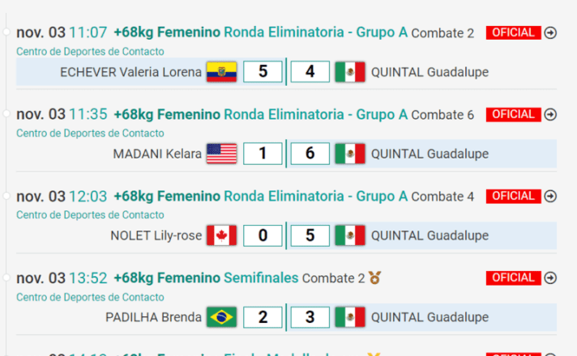Click the OFICIAL badge on Combate 6
This screenshot has width=577, height=356.
click(513, 114)
